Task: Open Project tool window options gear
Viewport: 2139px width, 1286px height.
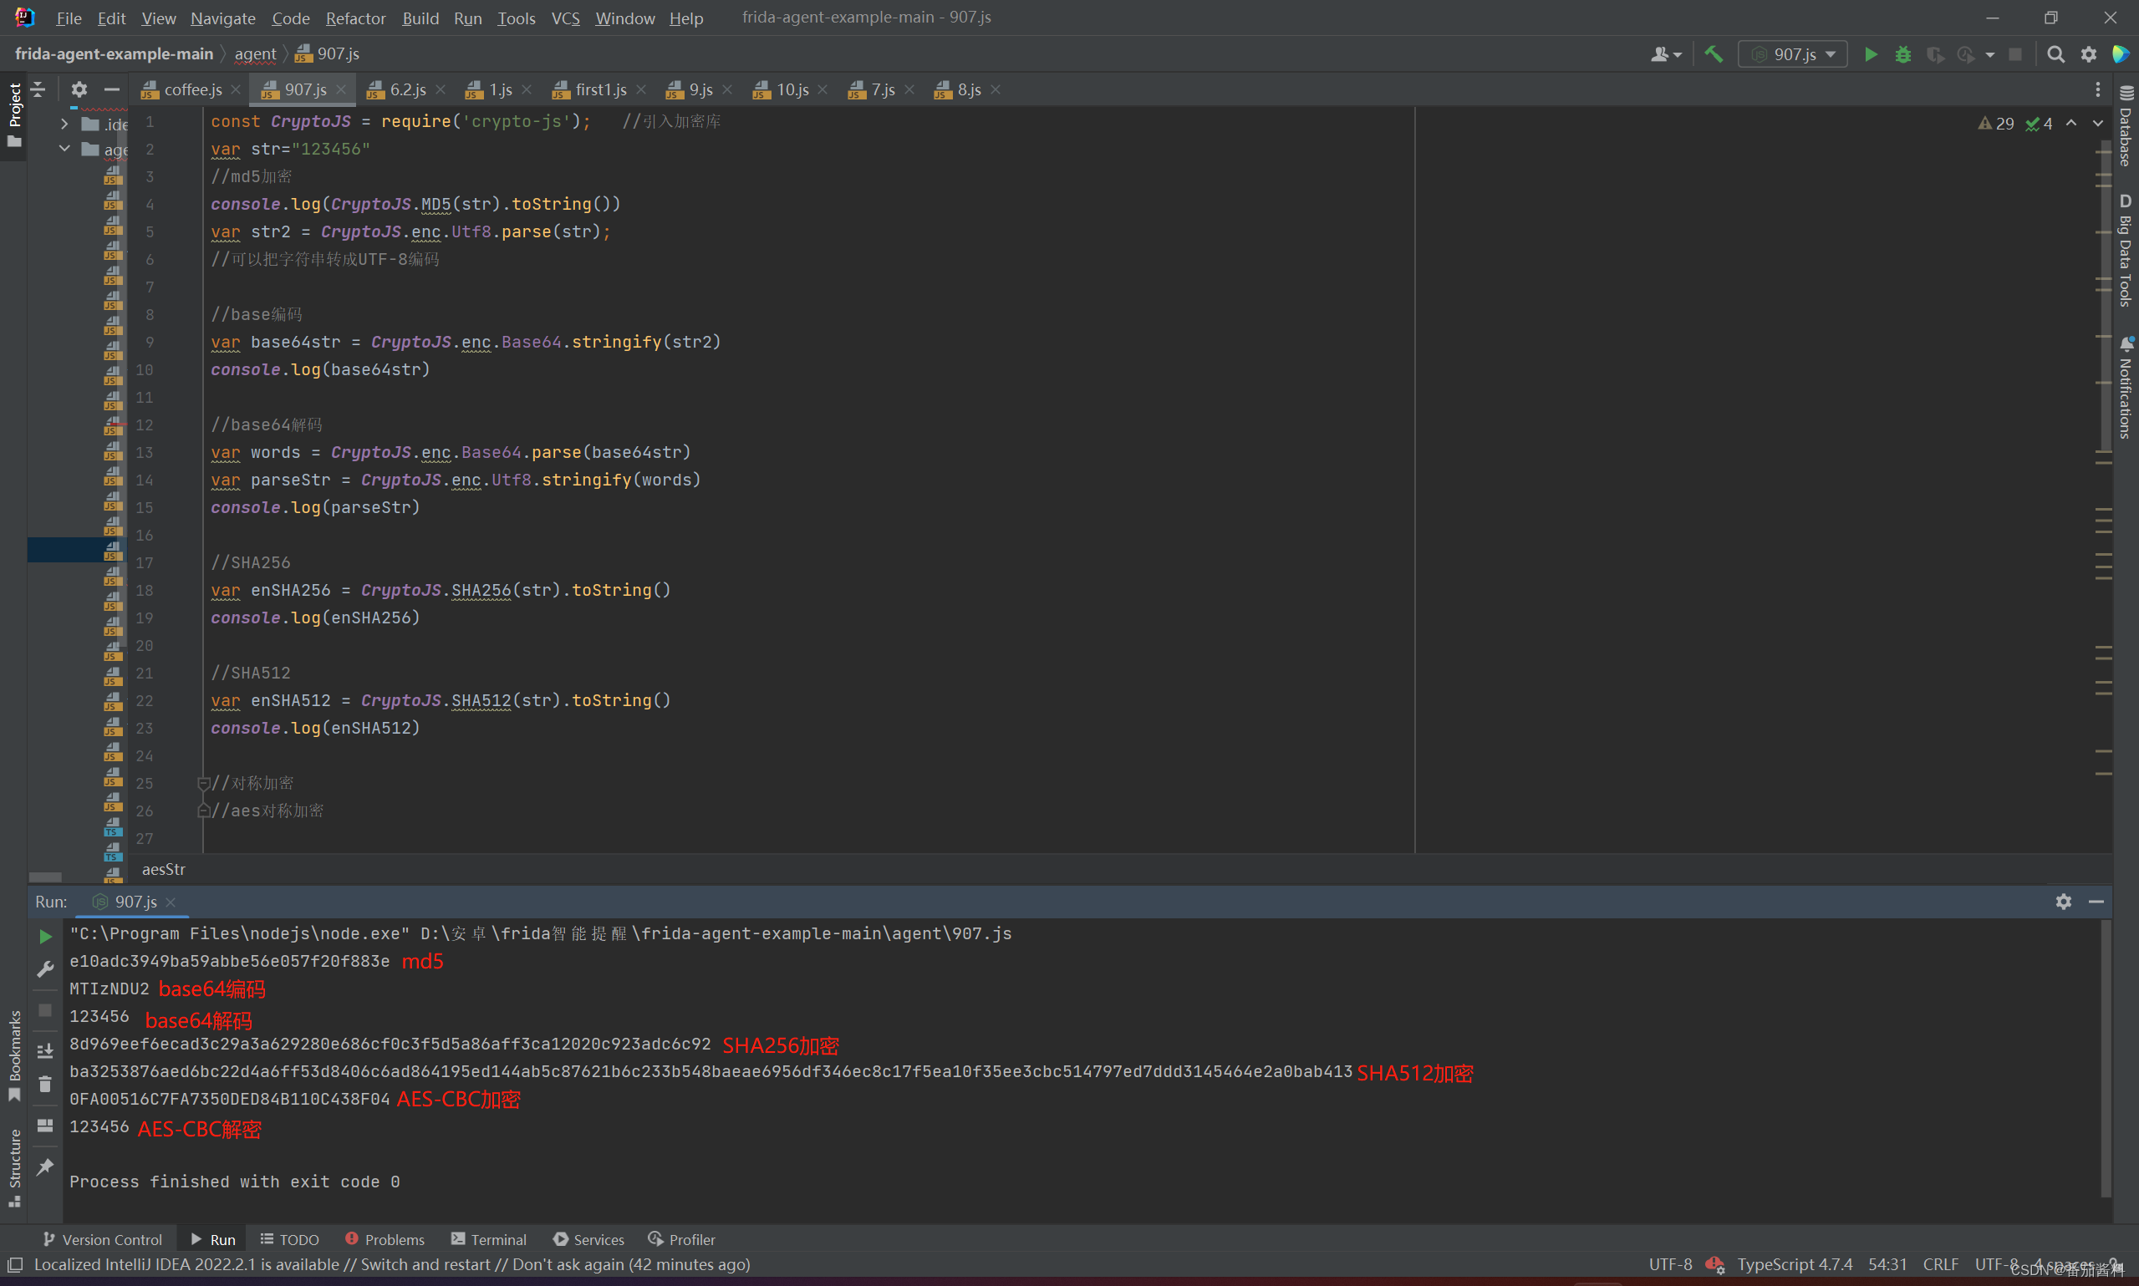Action: pos(79,89)
